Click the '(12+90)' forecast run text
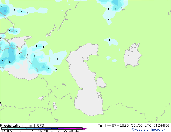Image resolution: width=171 pixels, height=132 pixels. [x=161, y=126]
